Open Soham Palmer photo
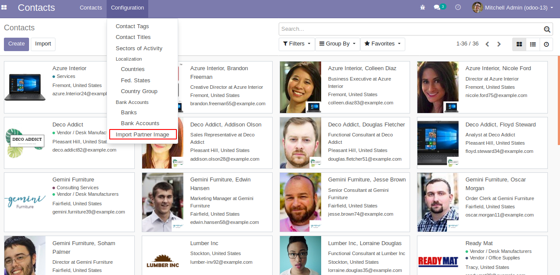560x275 pixels. [x=25, y=256]
